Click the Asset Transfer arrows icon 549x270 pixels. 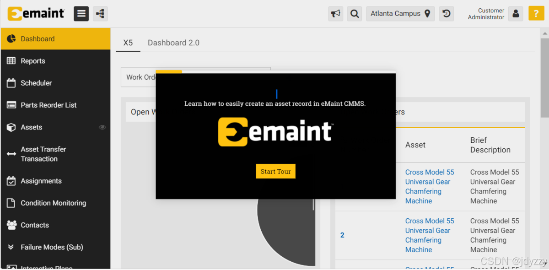click(x=11, y=154)
